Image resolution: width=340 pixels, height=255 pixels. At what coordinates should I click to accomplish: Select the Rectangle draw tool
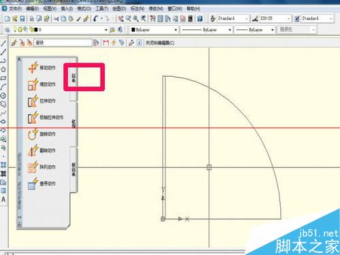(x=3, y=78)
